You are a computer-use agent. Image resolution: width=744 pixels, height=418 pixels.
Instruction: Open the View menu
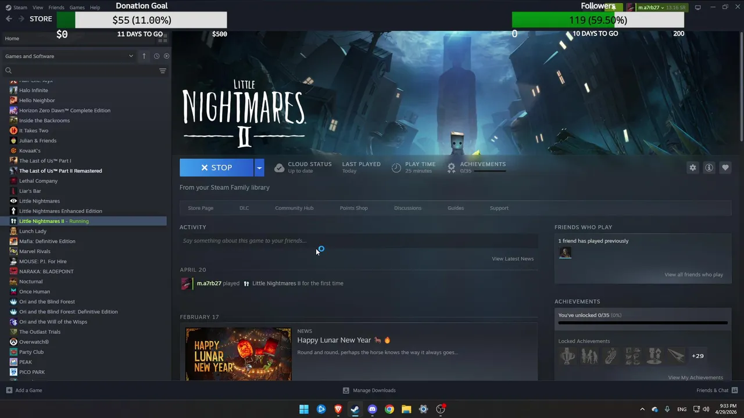click(38, 8)
